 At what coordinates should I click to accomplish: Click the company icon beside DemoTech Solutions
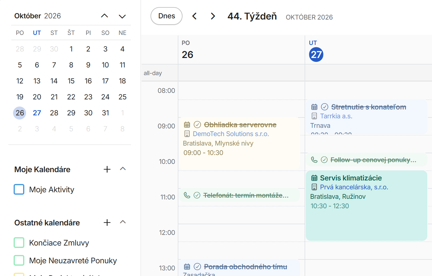click(x=187, y=134)
